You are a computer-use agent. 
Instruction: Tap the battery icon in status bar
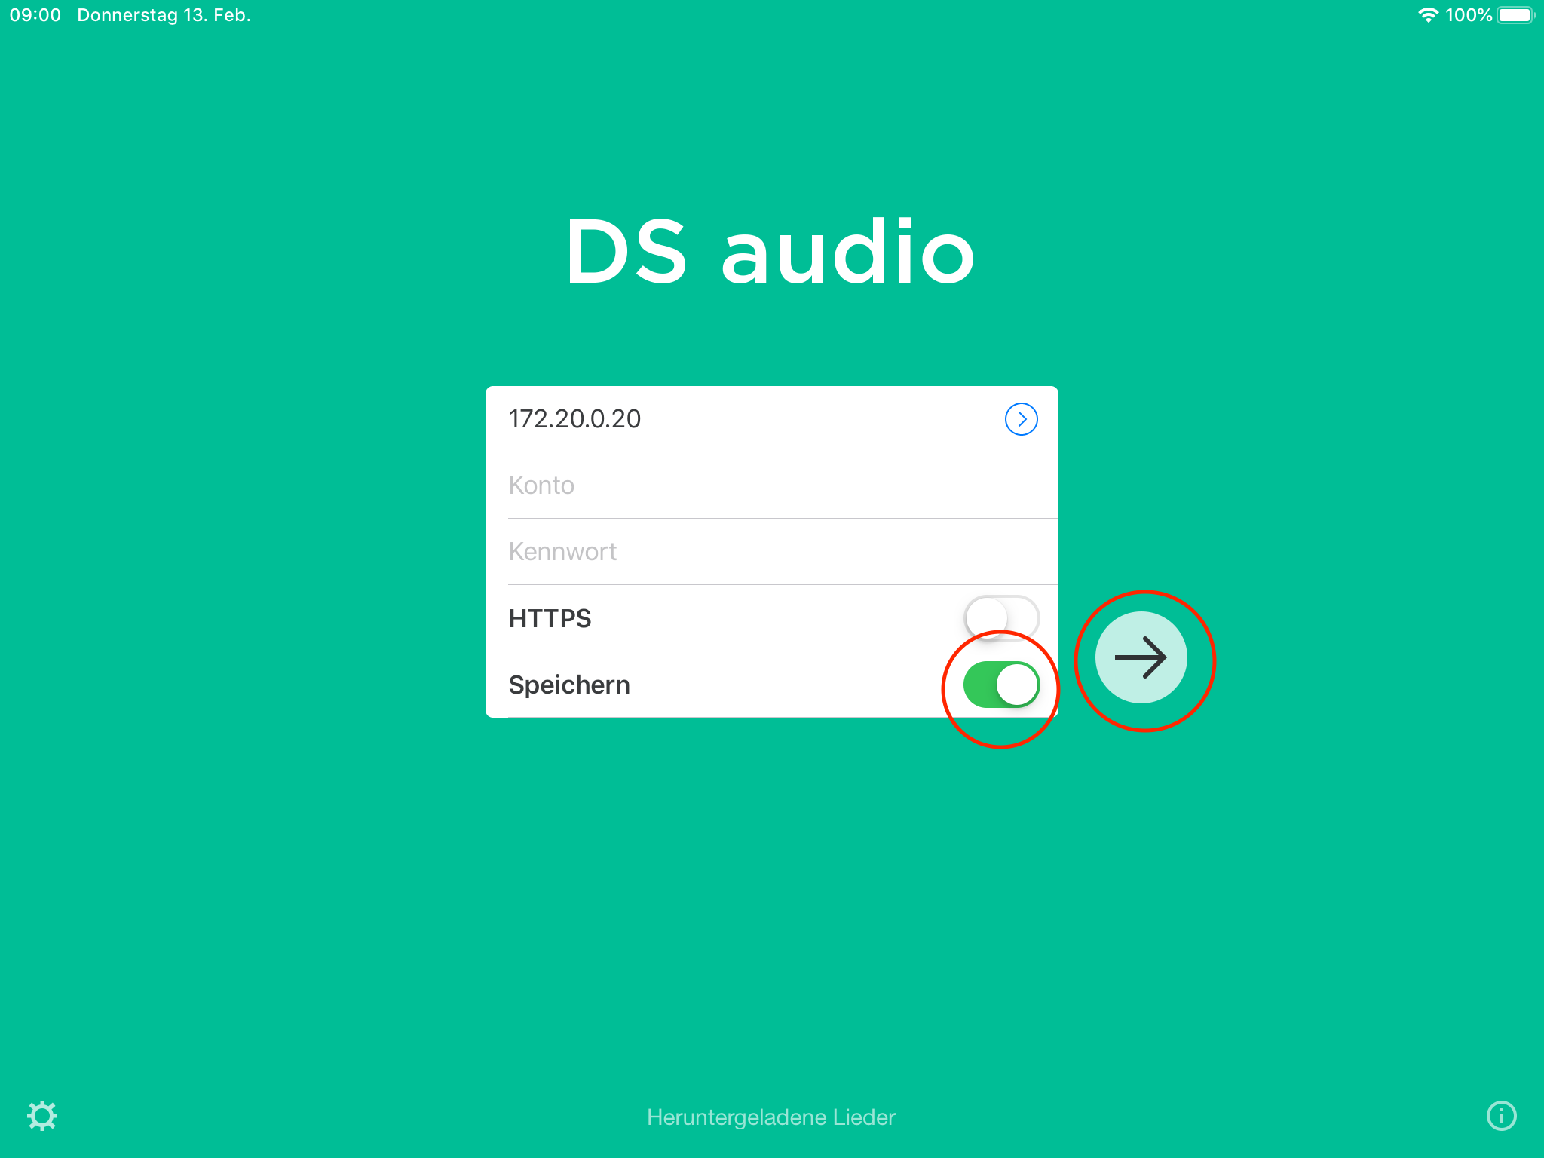(x=1515, y=15)
